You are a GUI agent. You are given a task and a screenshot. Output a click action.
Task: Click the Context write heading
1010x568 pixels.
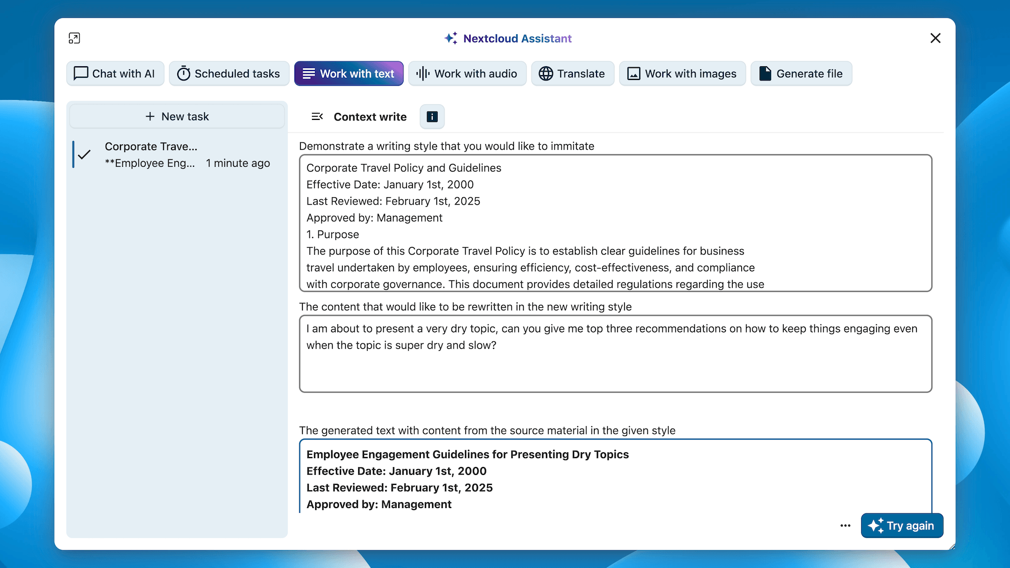point(370,117)
